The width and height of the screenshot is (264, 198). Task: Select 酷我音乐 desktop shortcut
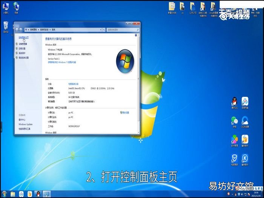tap(245, 141)
